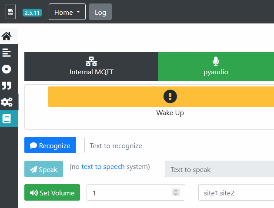Viewport: 274px width, 208px height.
Task: Expand the Home dropdown menu
Action: coord(67,12)
